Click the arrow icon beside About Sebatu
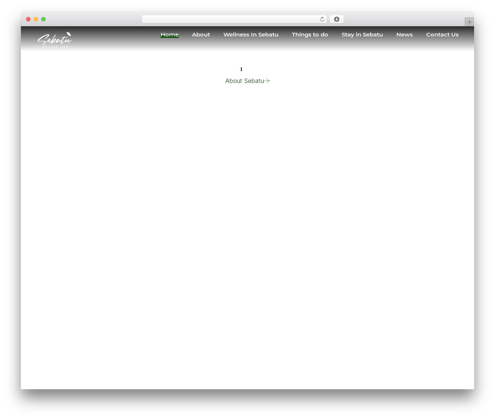Screen dimensions: 495x419 click(x=267, y=81)
